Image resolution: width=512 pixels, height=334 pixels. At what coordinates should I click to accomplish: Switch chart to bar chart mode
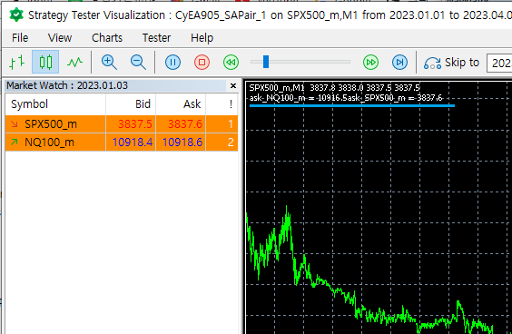point(17,62)
